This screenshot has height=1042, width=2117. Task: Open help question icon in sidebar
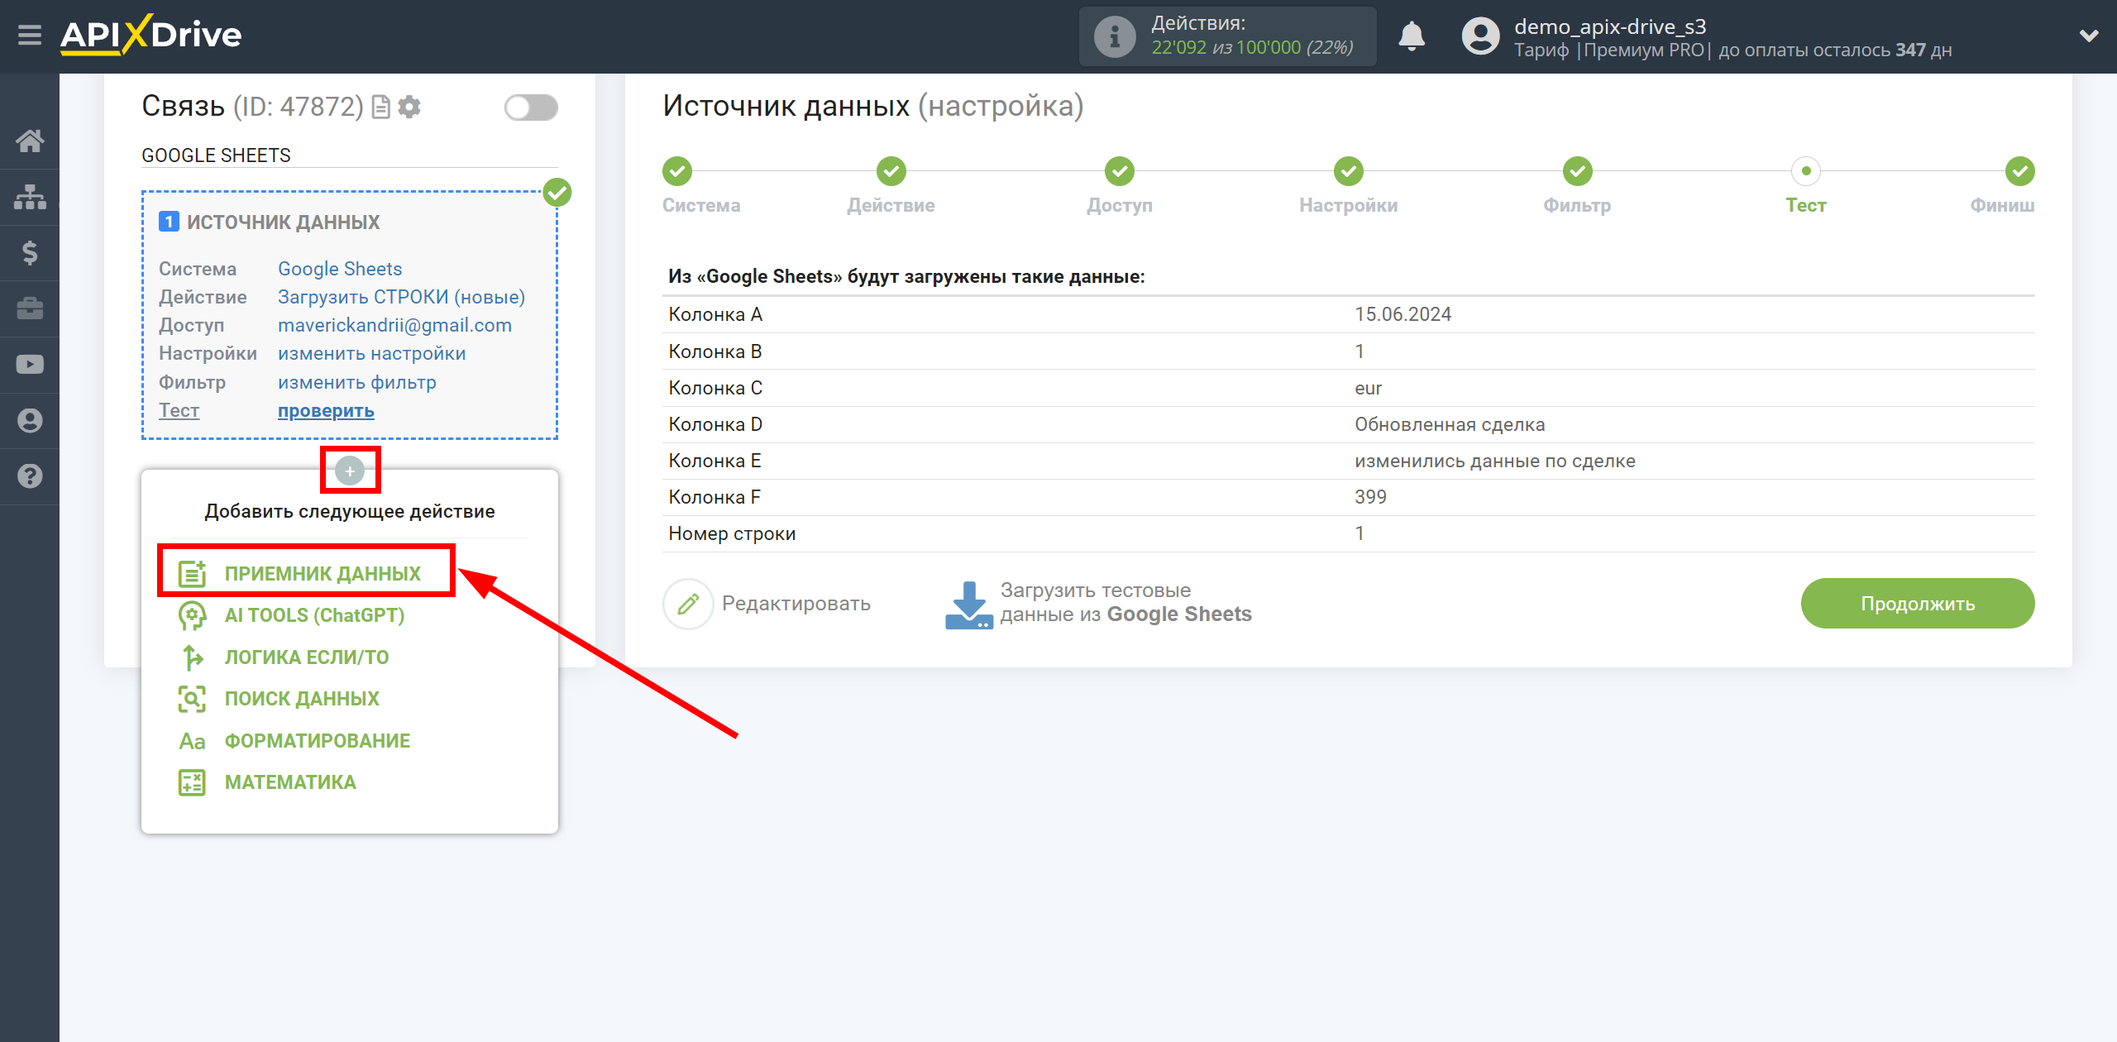coord(30,476)
